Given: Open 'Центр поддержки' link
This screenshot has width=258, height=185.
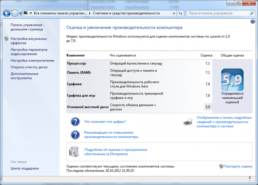Looking at the screenshot, I should [25, 168].
